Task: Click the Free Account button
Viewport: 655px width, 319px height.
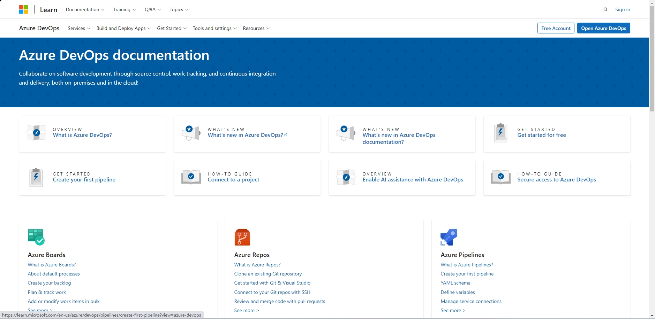Action: click(555, 28)
